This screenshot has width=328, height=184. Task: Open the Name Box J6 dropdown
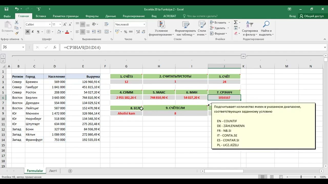23,47
